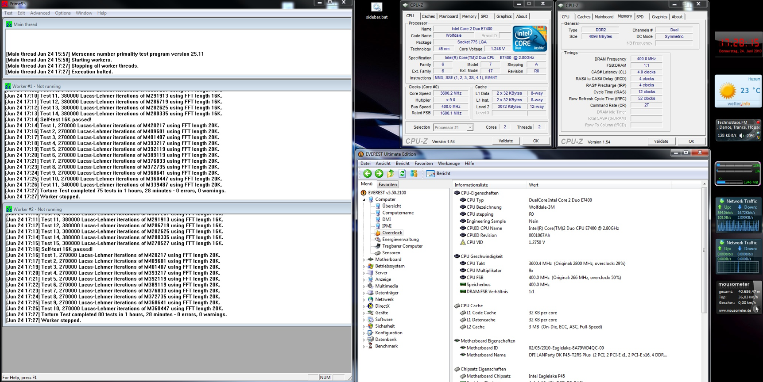This screenshot has height=382, width=763.
Task: Click the EVEREST user favorites toolbar icon
Action: point(414,174)
